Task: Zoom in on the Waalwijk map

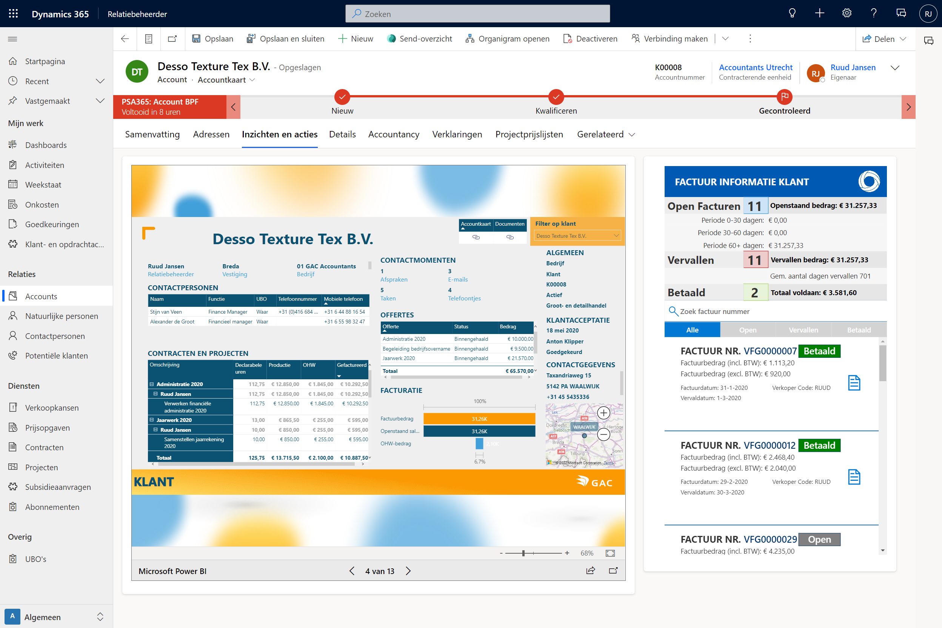Action: (603, 413)
